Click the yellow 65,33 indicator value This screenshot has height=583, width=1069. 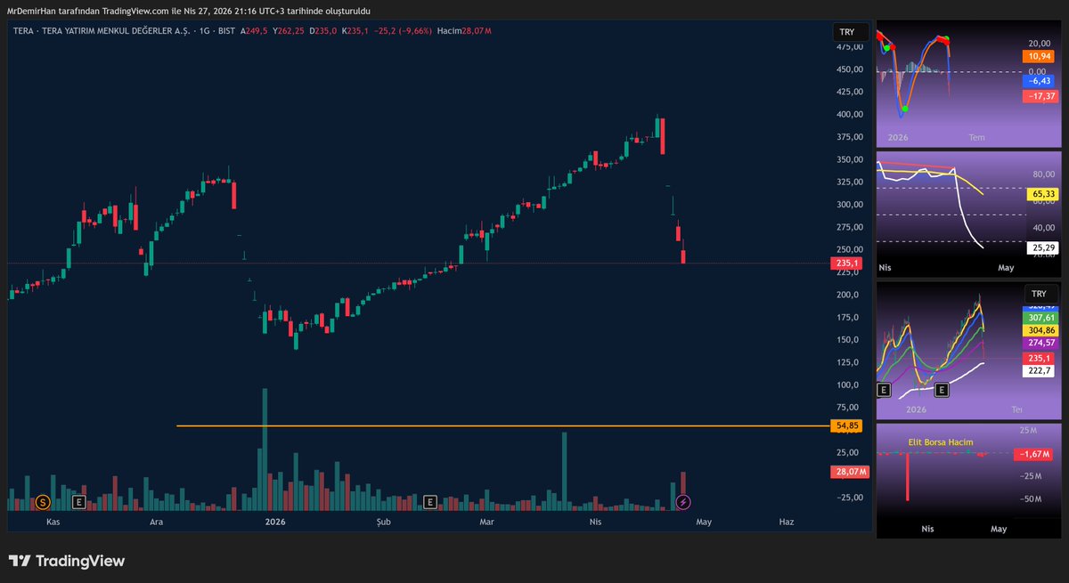[1042, 193]
